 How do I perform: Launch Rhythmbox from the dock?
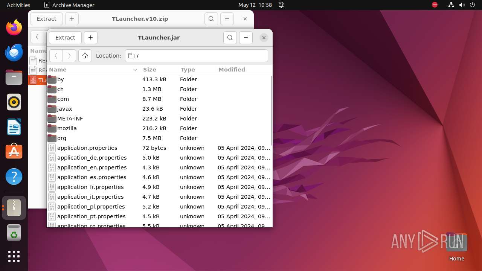pos(14,102)
